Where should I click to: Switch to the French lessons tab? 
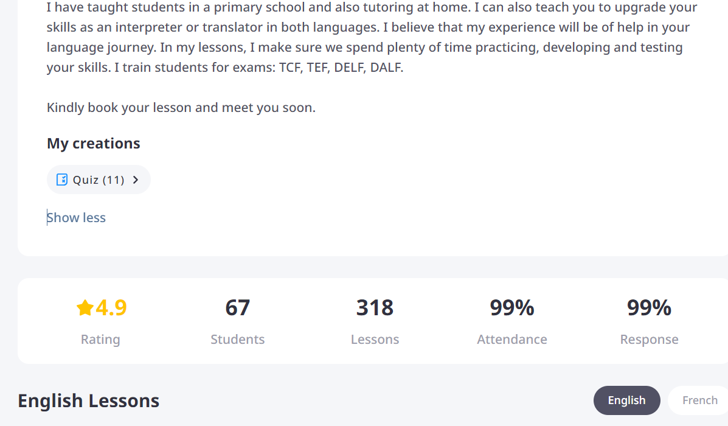pyautogui.click(x=699, y=400)
